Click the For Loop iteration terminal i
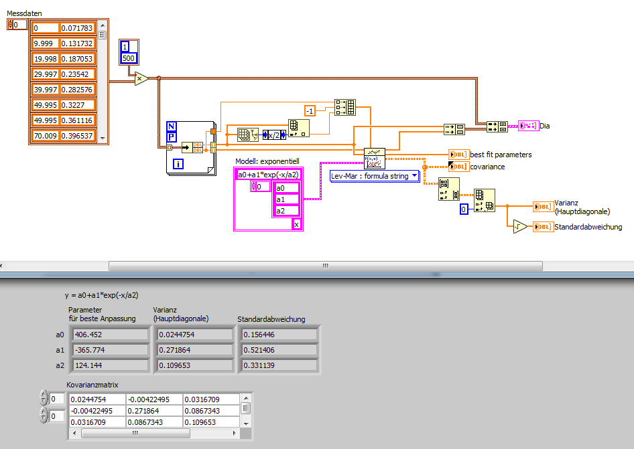 (178, 164)
